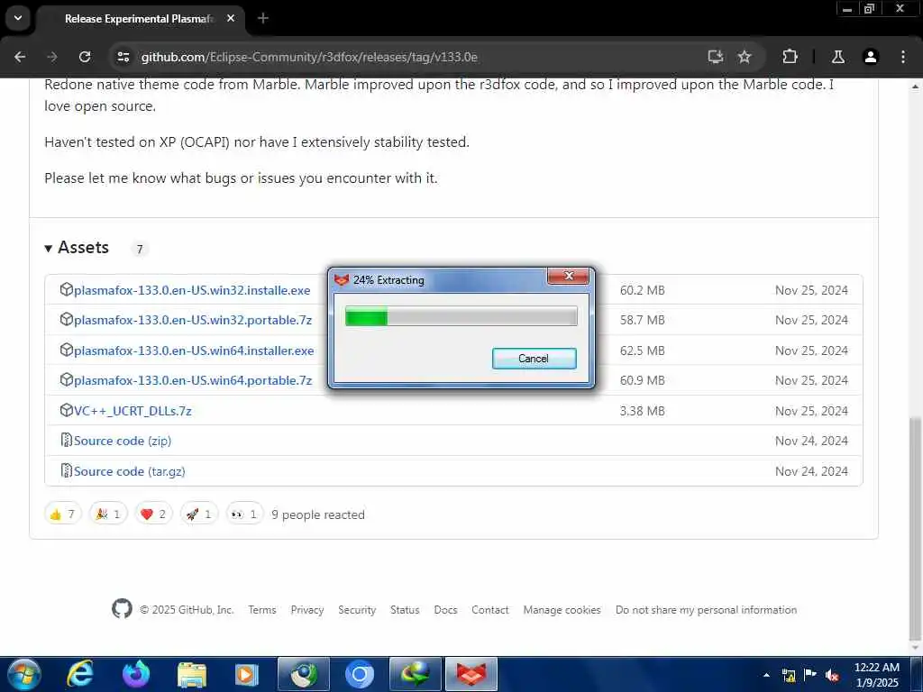The image size is (923, 692).
Task: Toggle thumbs up reaction with 7
Action: point(62,514)
